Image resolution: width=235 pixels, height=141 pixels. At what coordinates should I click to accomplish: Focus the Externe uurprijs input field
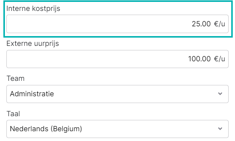[117, 59]
